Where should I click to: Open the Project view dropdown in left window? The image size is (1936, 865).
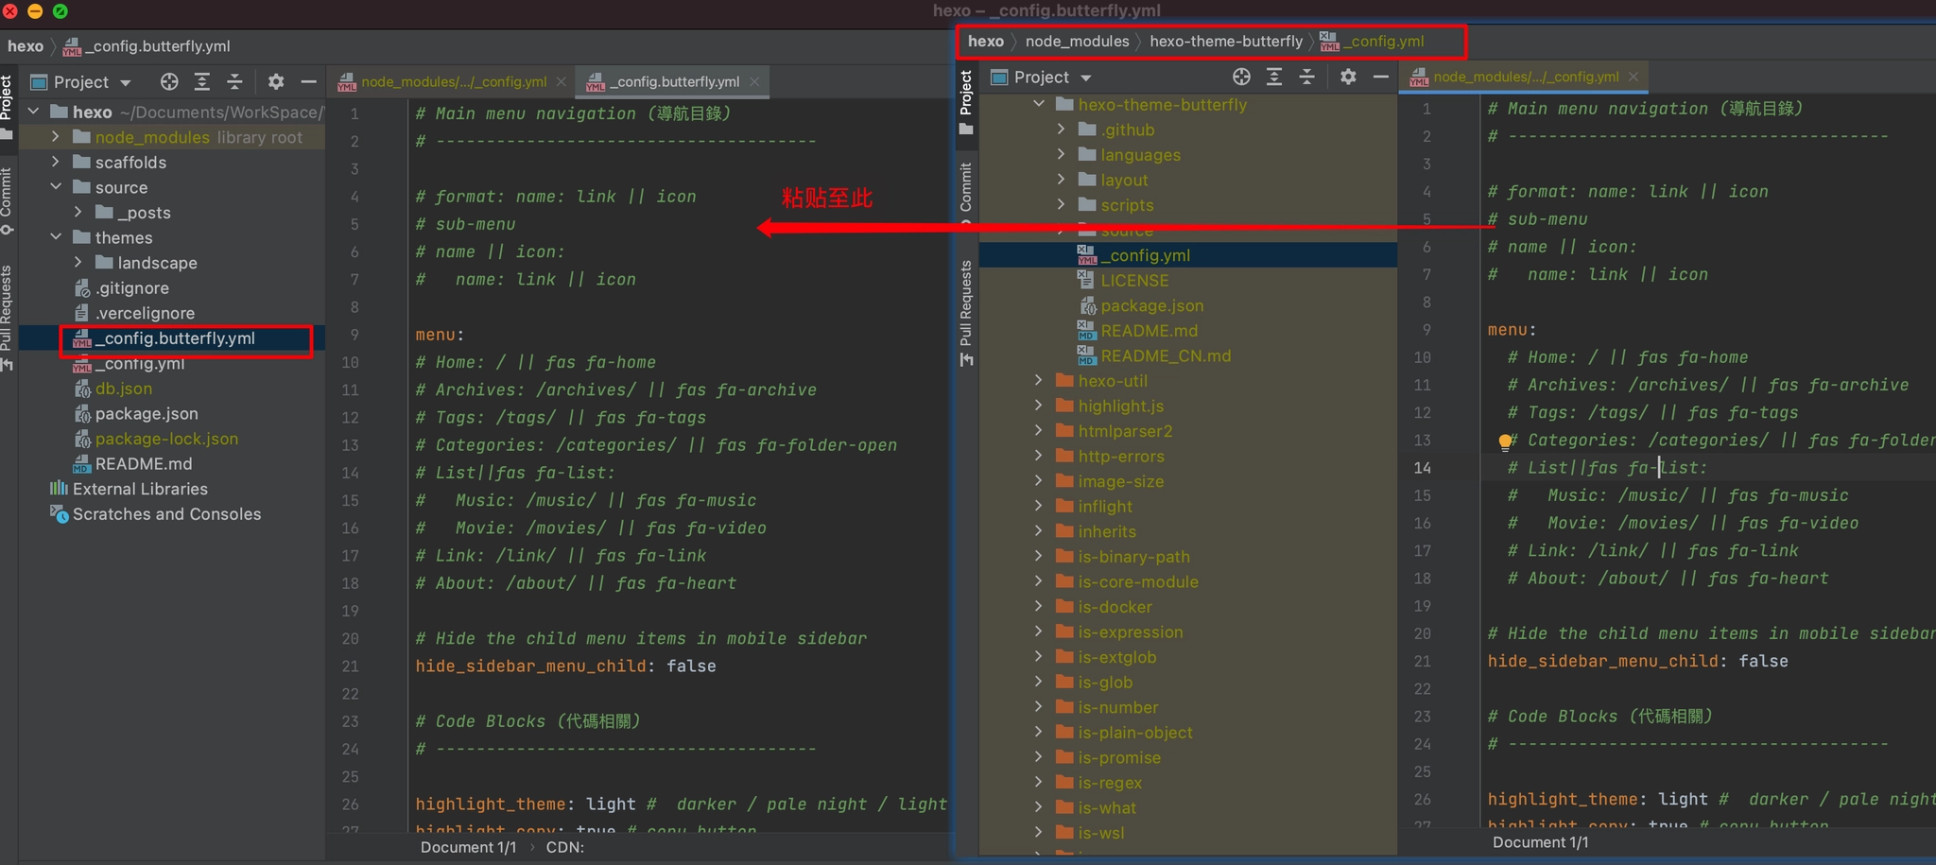[126, 83]
